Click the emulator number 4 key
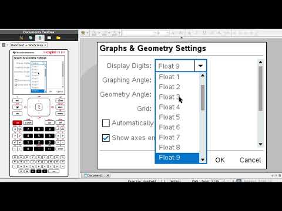 (x=28, y=135)
